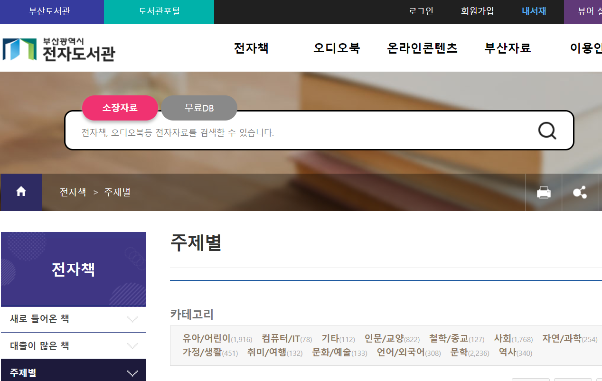The height and width of the screenshot is (381, 602).
Task: Click the 전자책 sidebar header banner
Action: tap(74, 269)
